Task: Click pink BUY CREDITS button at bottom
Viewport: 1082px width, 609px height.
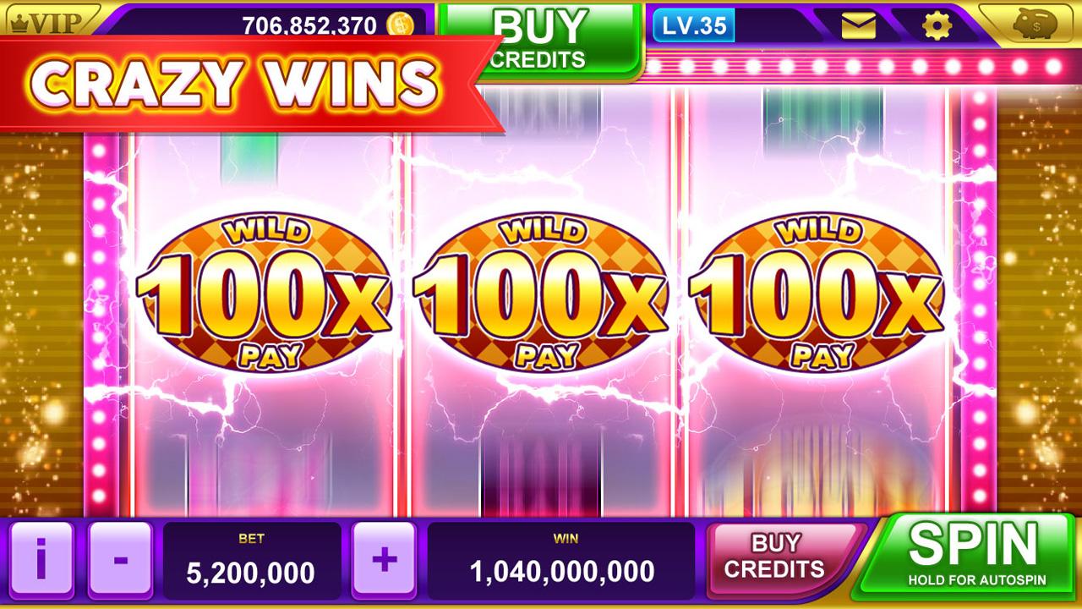Action: coord(775,557)
